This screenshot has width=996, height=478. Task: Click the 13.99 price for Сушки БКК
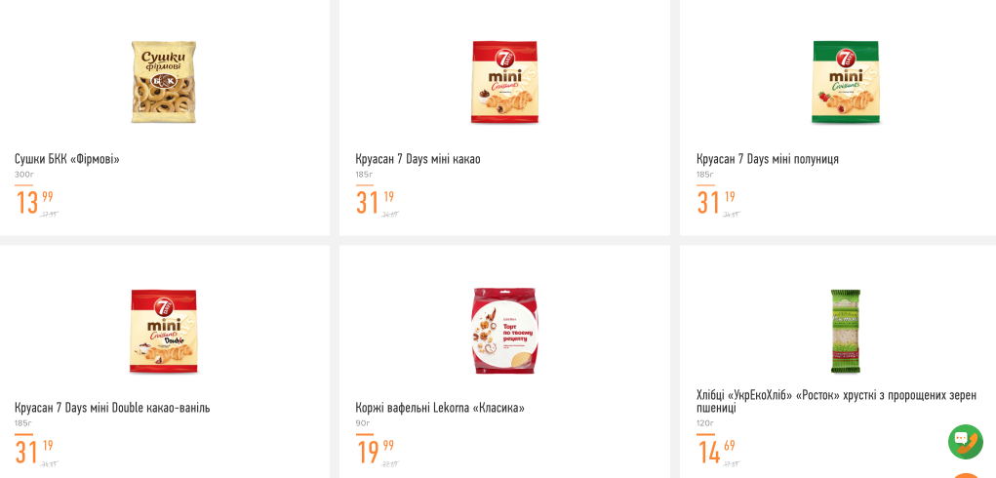coord(33,202)
